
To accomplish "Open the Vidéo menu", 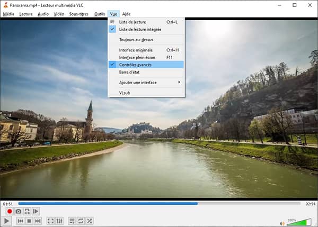I will [59, 14].
